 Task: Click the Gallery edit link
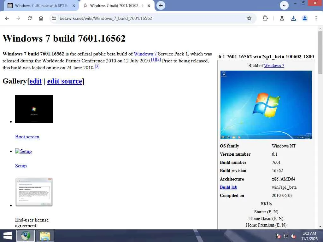pos(36,81)
